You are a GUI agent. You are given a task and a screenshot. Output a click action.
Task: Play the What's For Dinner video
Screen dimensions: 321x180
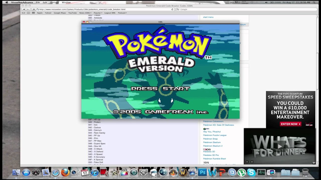click(x=279, y=146)
